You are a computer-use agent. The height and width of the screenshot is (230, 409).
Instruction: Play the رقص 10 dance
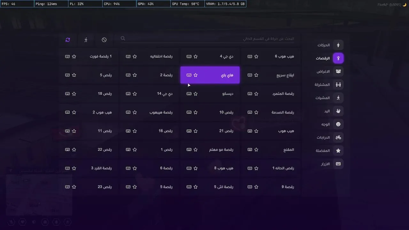coord(210,112)
